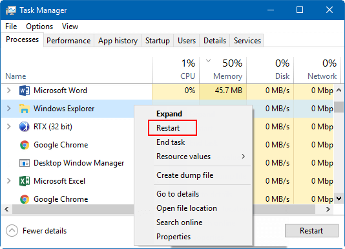The width and height of the screenshot is (345, 249).
Task: Maximize the Task Manager window
Action: coord(300,10)
